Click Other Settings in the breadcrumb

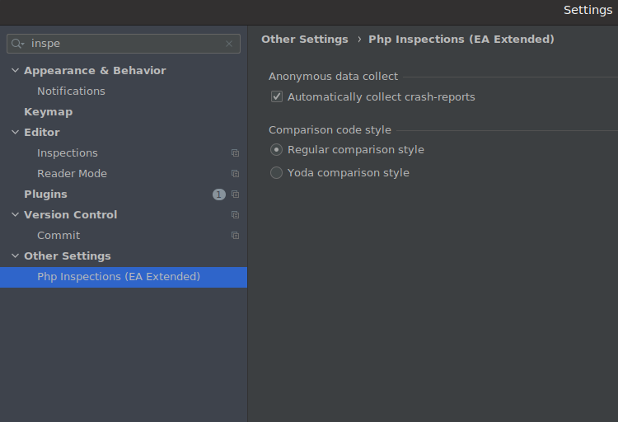pos(304,40)
